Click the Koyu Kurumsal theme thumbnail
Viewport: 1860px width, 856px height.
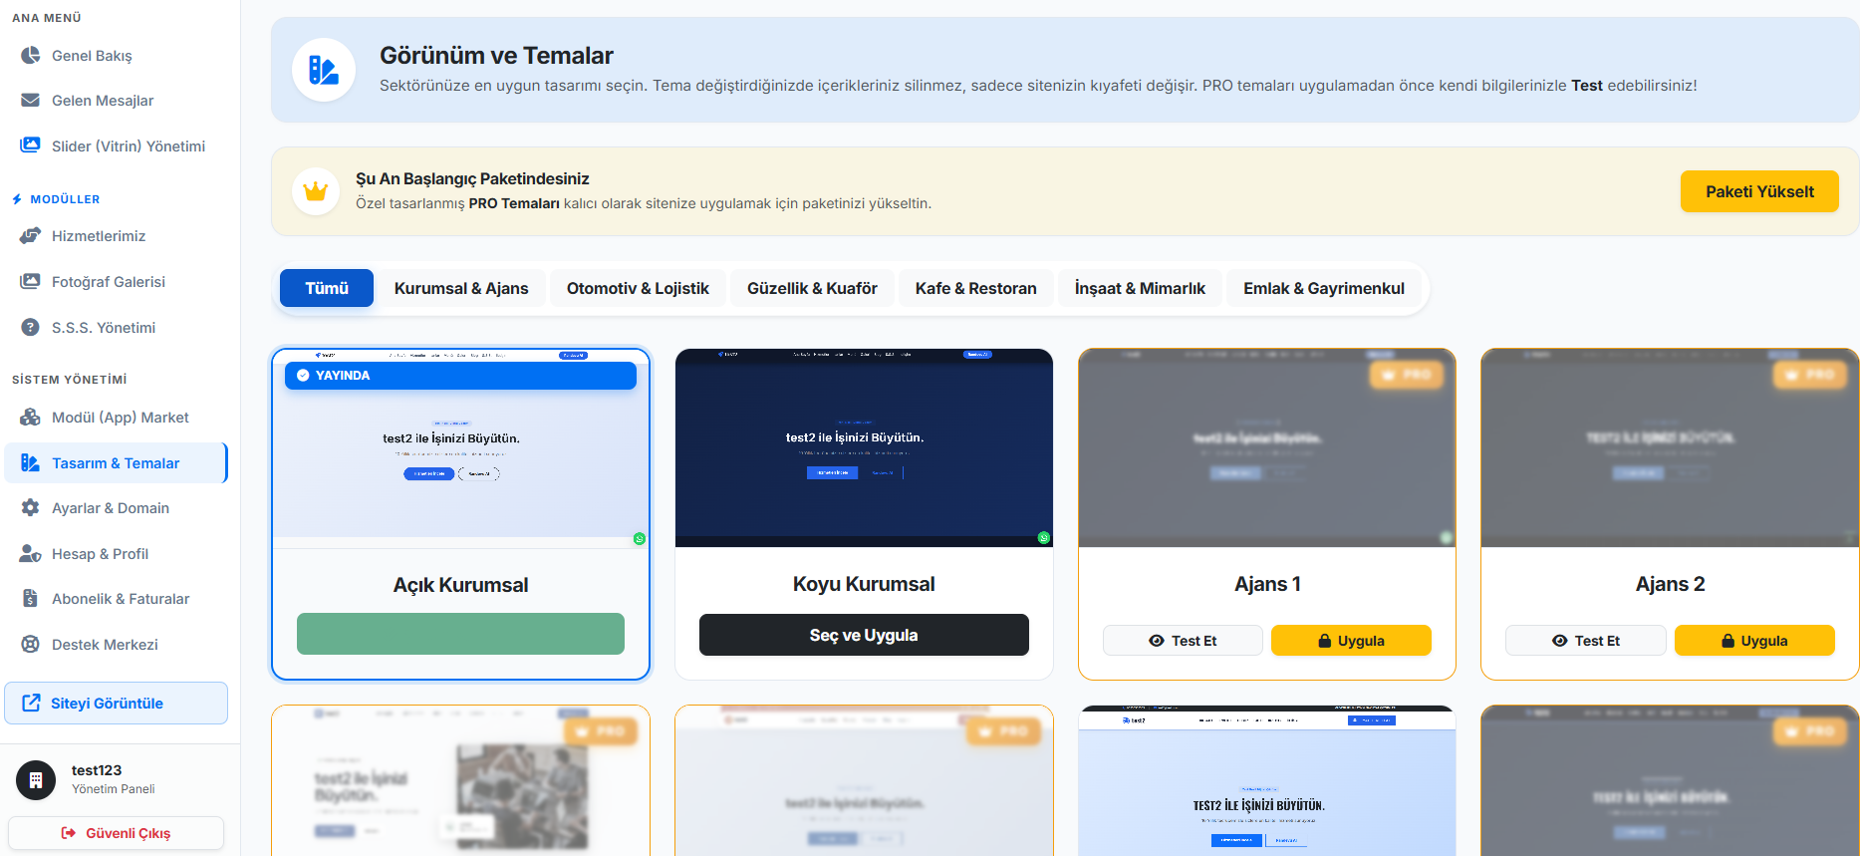coord(864,447)
